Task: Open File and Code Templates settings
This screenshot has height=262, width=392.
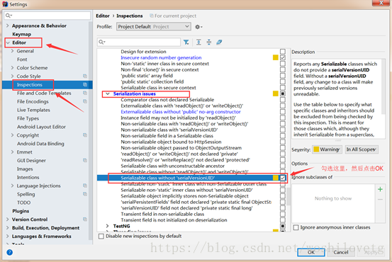Action: coord(44,93)
